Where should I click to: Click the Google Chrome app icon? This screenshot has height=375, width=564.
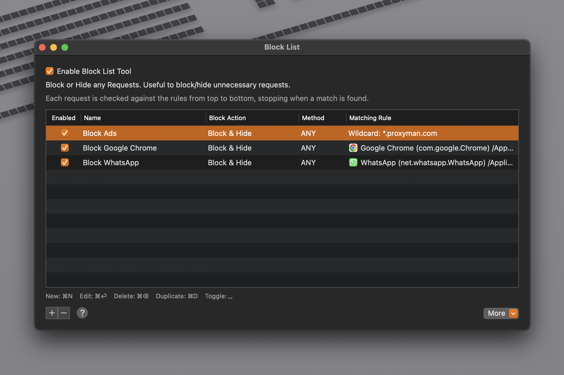pos(353,148)
